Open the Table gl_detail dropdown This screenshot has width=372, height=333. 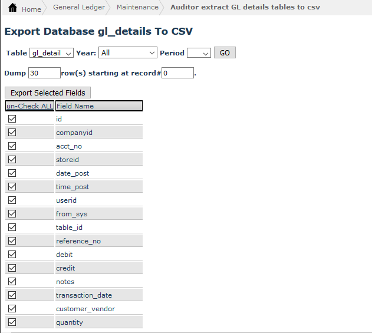[51, 53]
